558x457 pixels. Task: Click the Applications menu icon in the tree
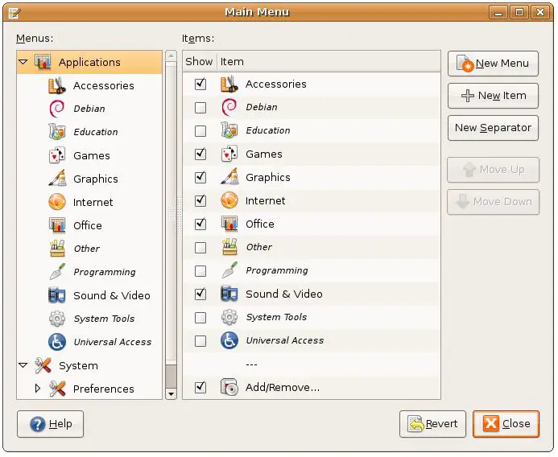coord(43,62)
